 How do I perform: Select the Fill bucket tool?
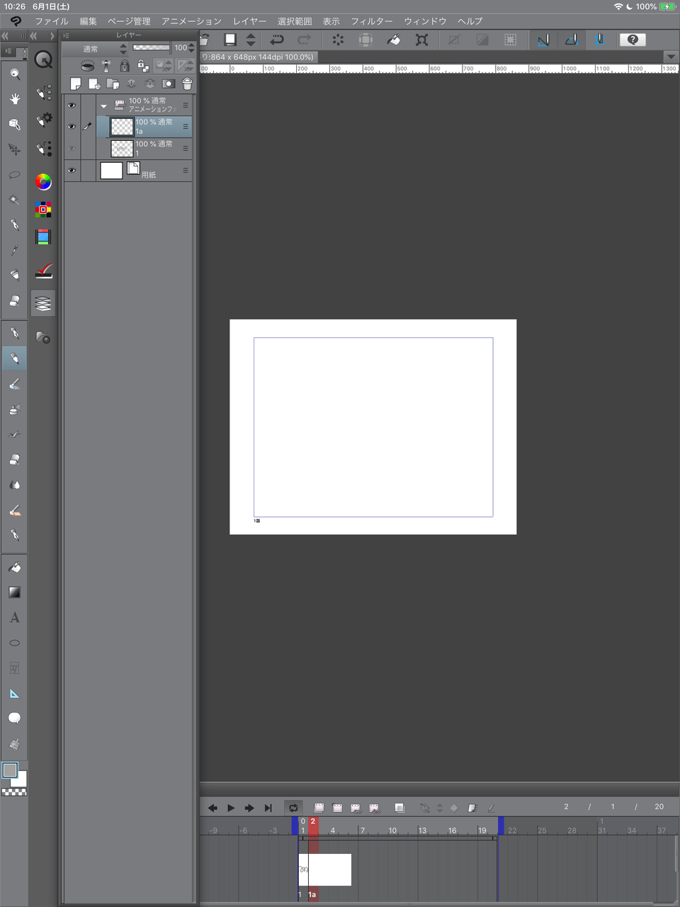14,567
